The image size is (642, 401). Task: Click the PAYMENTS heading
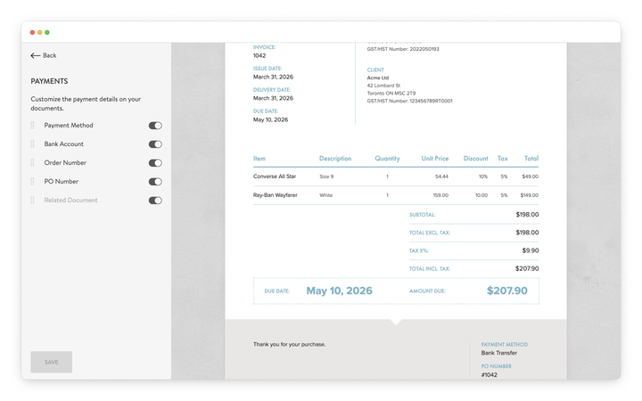point(49,81)
